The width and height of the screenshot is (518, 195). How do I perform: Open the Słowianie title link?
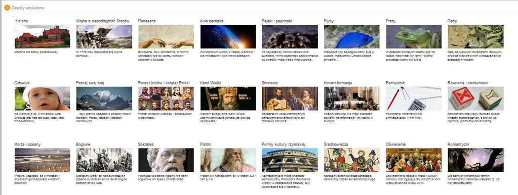pyautogui.click(x=270, y=83)
